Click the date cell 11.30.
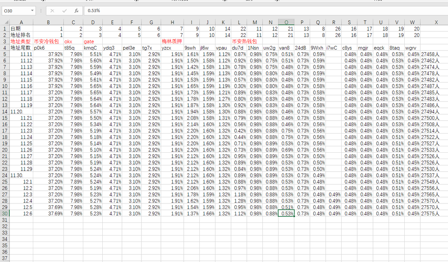The width and height of the screenshot is (448, 262). coord(21,175)
